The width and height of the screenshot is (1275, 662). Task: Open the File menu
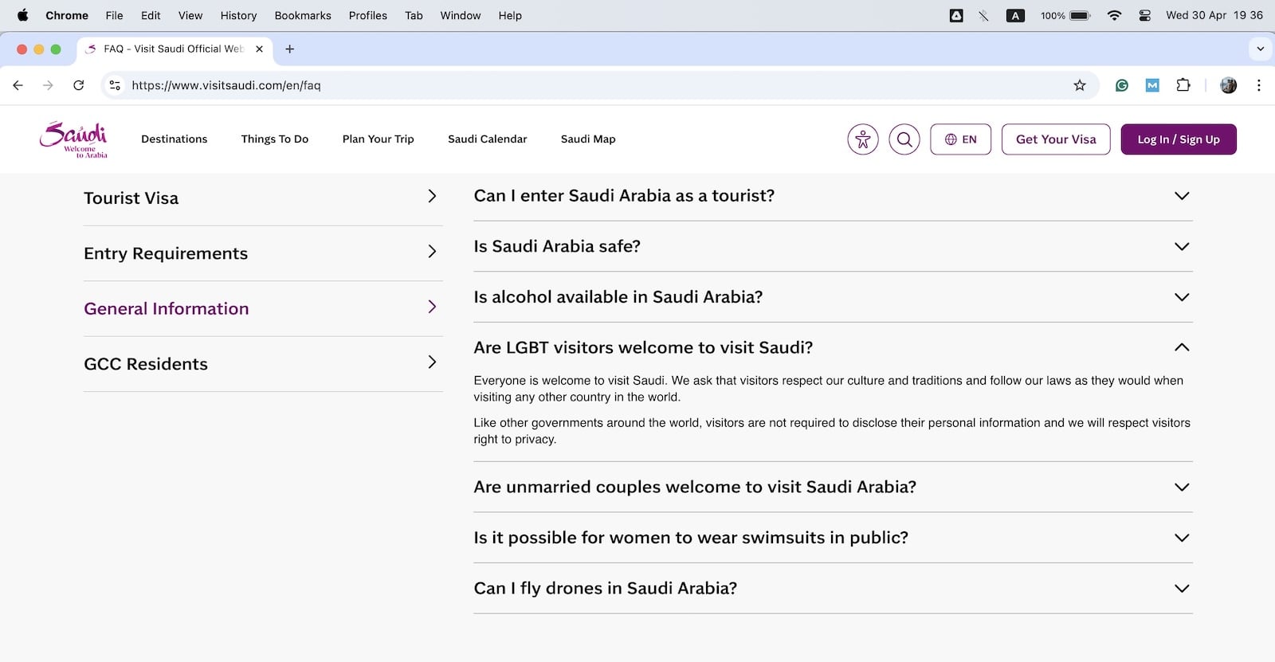[x=115, y=15]
